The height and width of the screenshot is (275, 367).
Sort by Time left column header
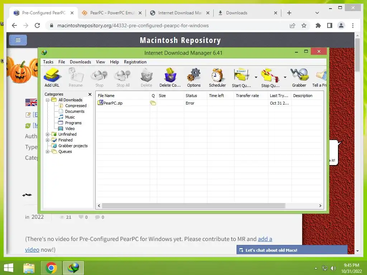pos(220,96)
